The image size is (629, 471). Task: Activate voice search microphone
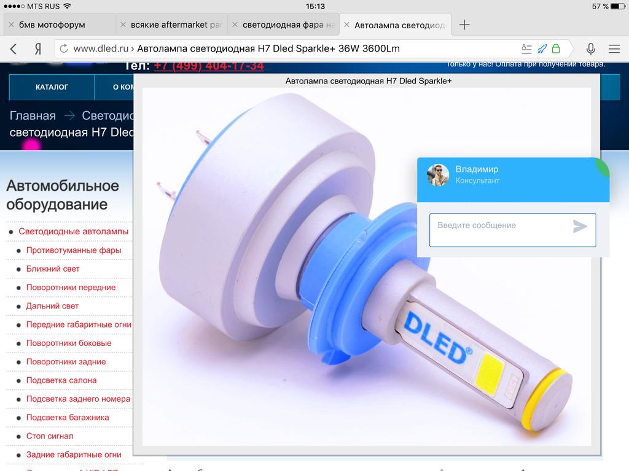tap(591, 49)
